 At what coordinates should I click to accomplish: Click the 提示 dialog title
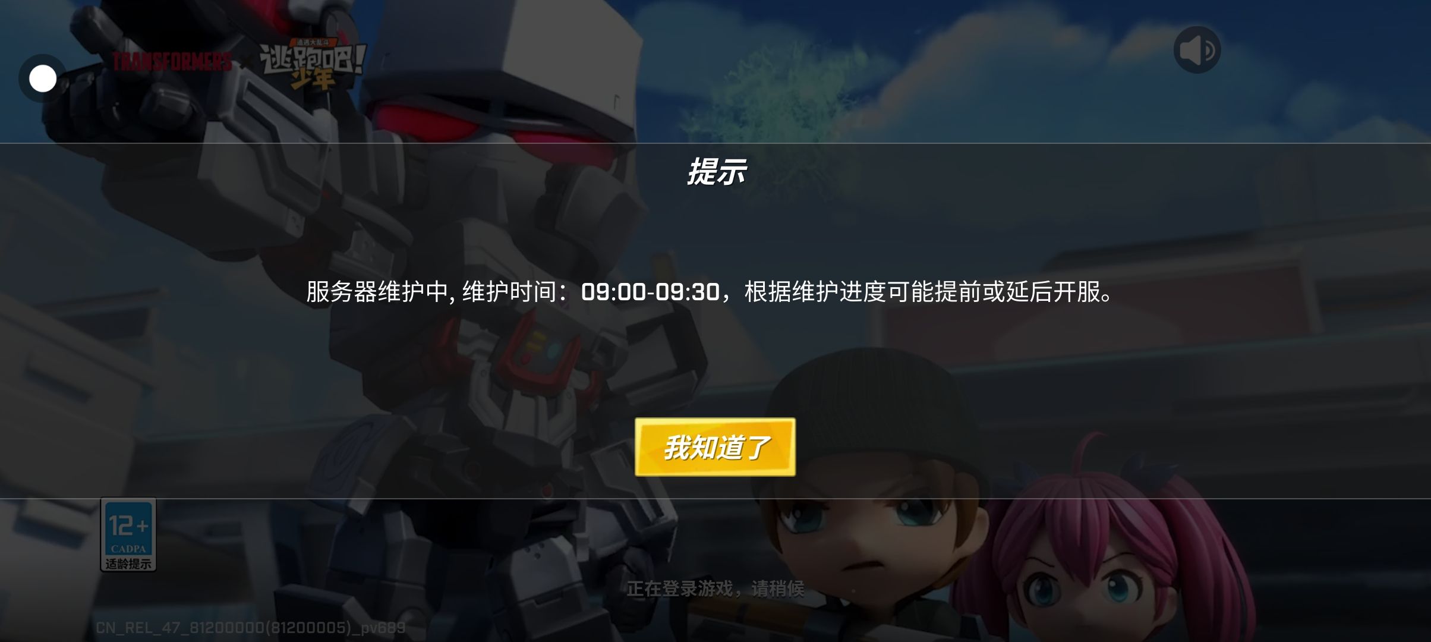tap(716, 172)
